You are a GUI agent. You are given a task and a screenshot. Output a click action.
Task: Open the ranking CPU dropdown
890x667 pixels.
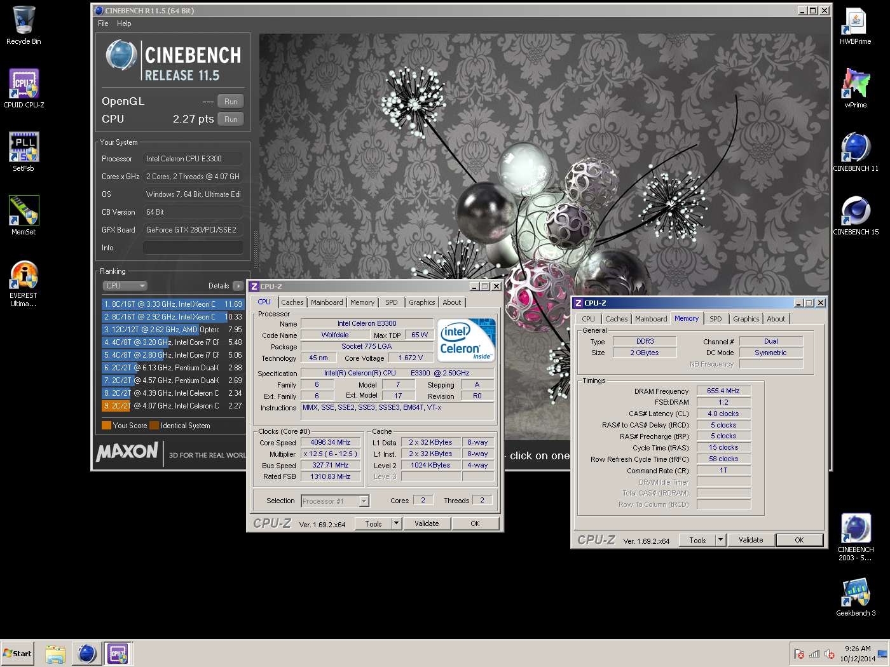click(125, 286)
